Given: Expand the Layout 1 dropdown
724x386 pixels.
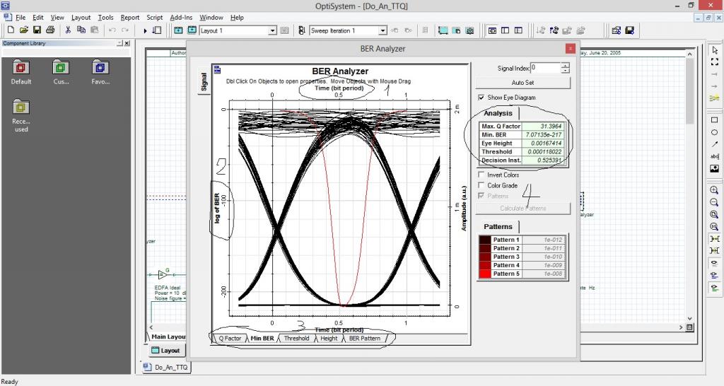Looking at the screenshot, I should pos(273,31).
